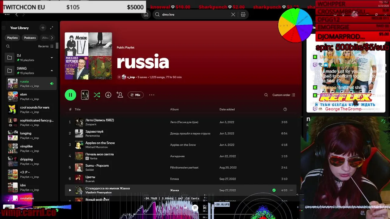Click the album art preview beside Pause button
This screenshot has height=219, width=390.
(85, 95)
